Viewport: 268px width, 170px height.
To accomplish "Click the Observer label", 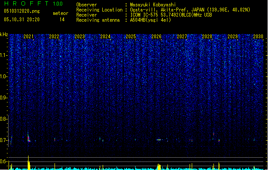I will tap(86, 5).
